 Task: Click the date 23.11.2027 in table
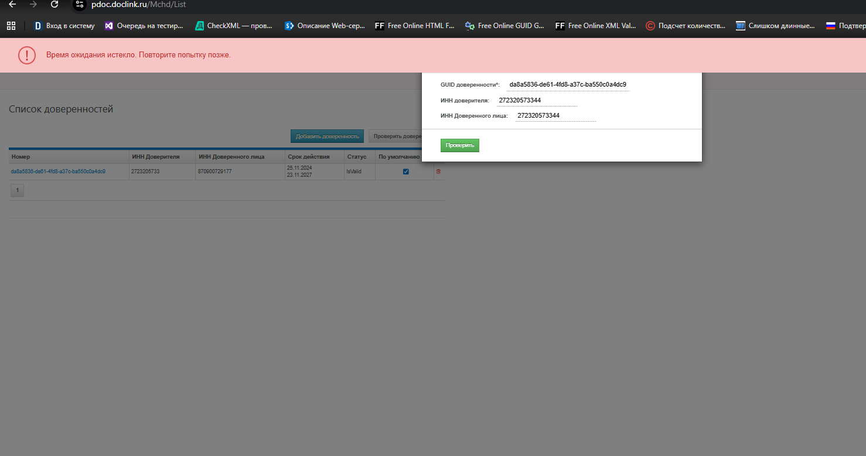[x=299, y=175]
